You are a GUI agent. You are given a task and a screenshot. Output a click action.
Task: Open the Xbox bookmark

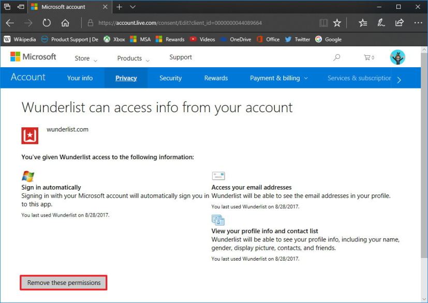(x=114, y=39)
